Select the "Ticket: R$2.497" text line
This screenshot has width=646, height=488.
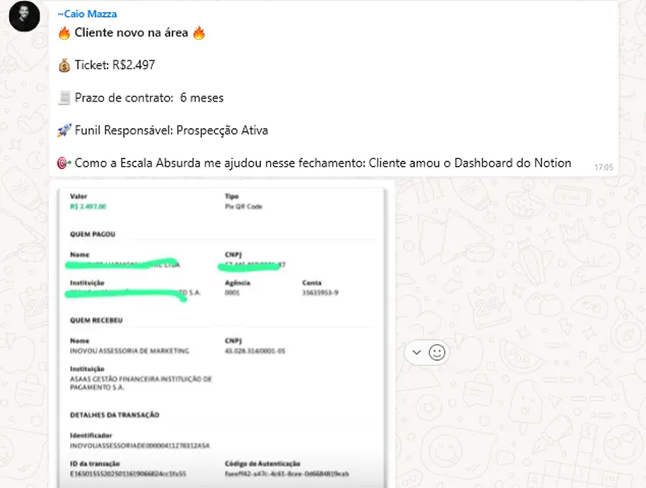114,65
